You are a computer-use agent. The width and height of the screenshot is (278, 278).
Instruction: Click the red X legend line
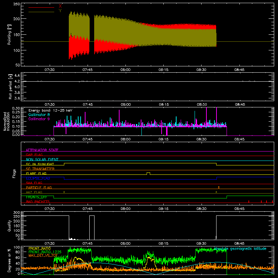(x=41, y=7)
